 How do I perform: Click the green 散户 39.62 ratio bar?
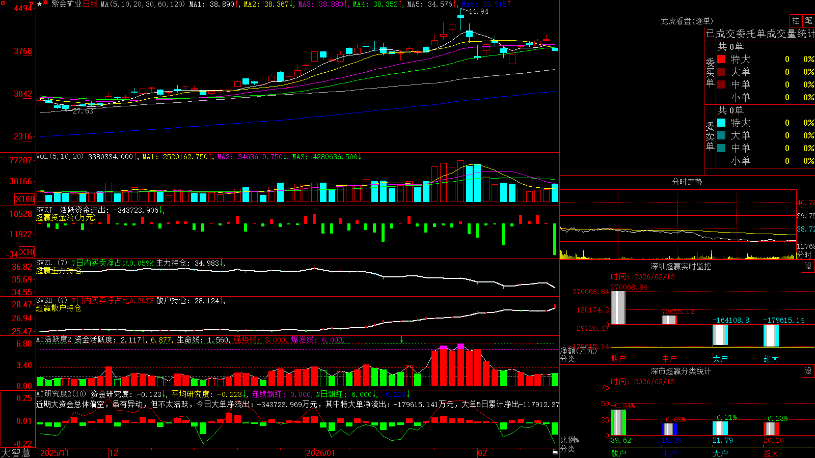point(618,422)
